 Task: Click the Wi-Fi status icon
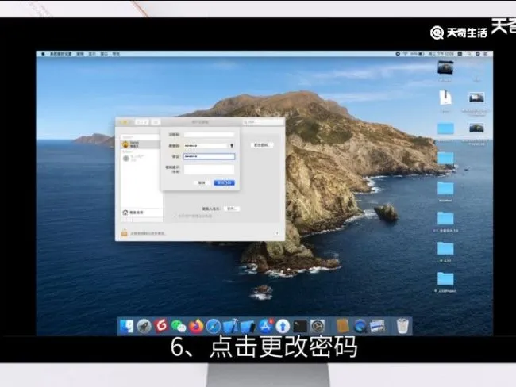(x=406, y=54)
